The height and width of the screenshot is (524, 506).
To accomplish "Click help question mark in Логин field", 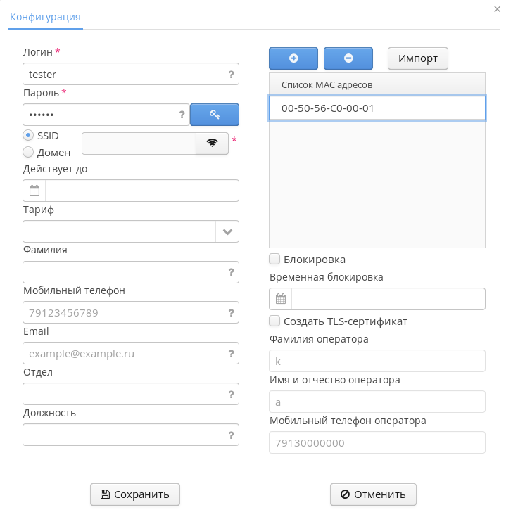I will (231, 74).
